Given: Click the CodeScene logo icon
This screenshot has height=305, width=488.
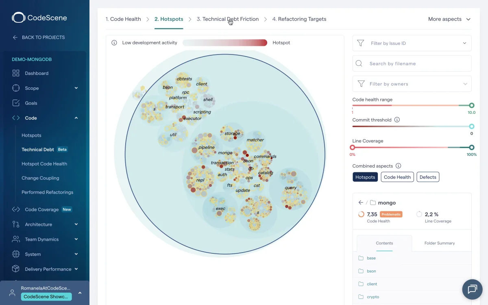Looking at the screenshot, I should 19,17.
